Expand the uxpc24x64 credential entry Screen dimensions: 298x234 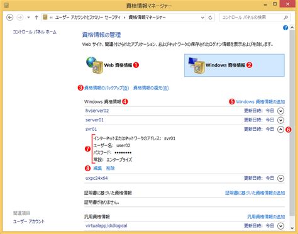click(280, 179)
